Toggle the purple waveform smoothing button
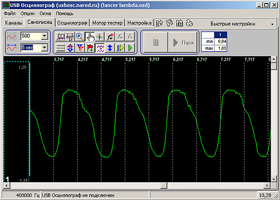Image resolution: width=280 pixels, height=200 pixels. [x=100, y=48]
